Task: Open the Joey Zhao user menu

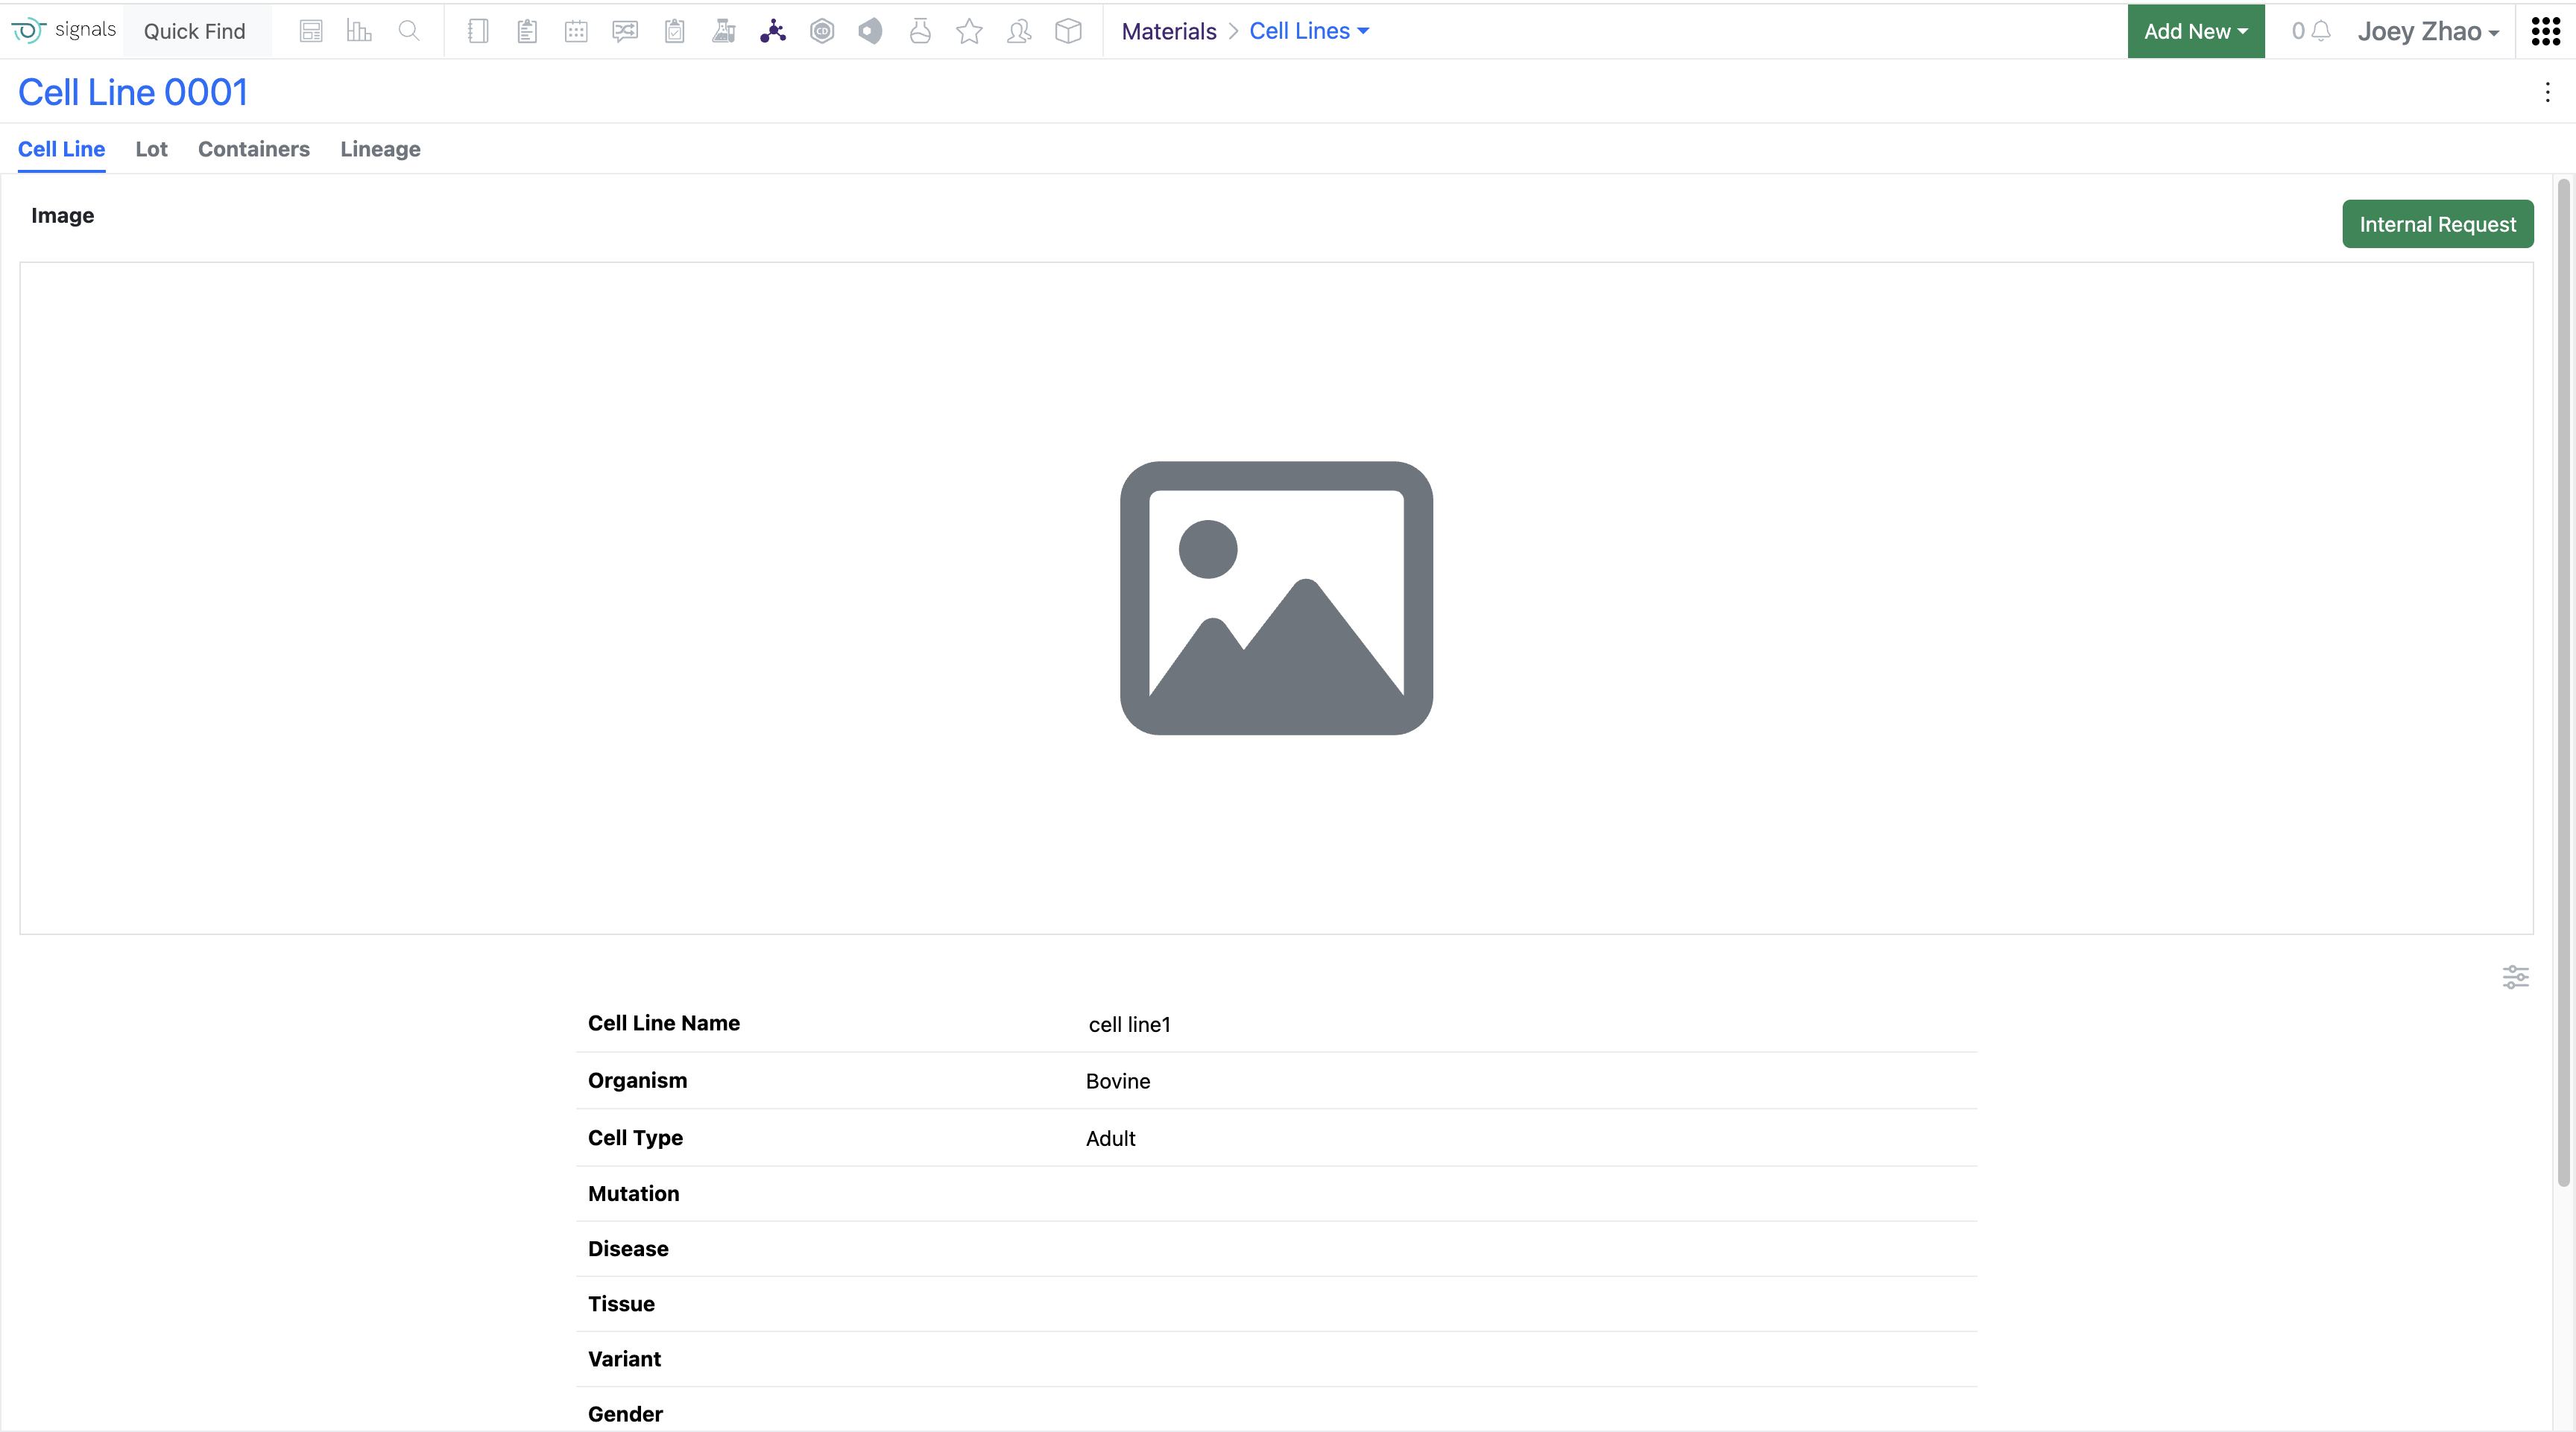Action: click(2428, 31)
